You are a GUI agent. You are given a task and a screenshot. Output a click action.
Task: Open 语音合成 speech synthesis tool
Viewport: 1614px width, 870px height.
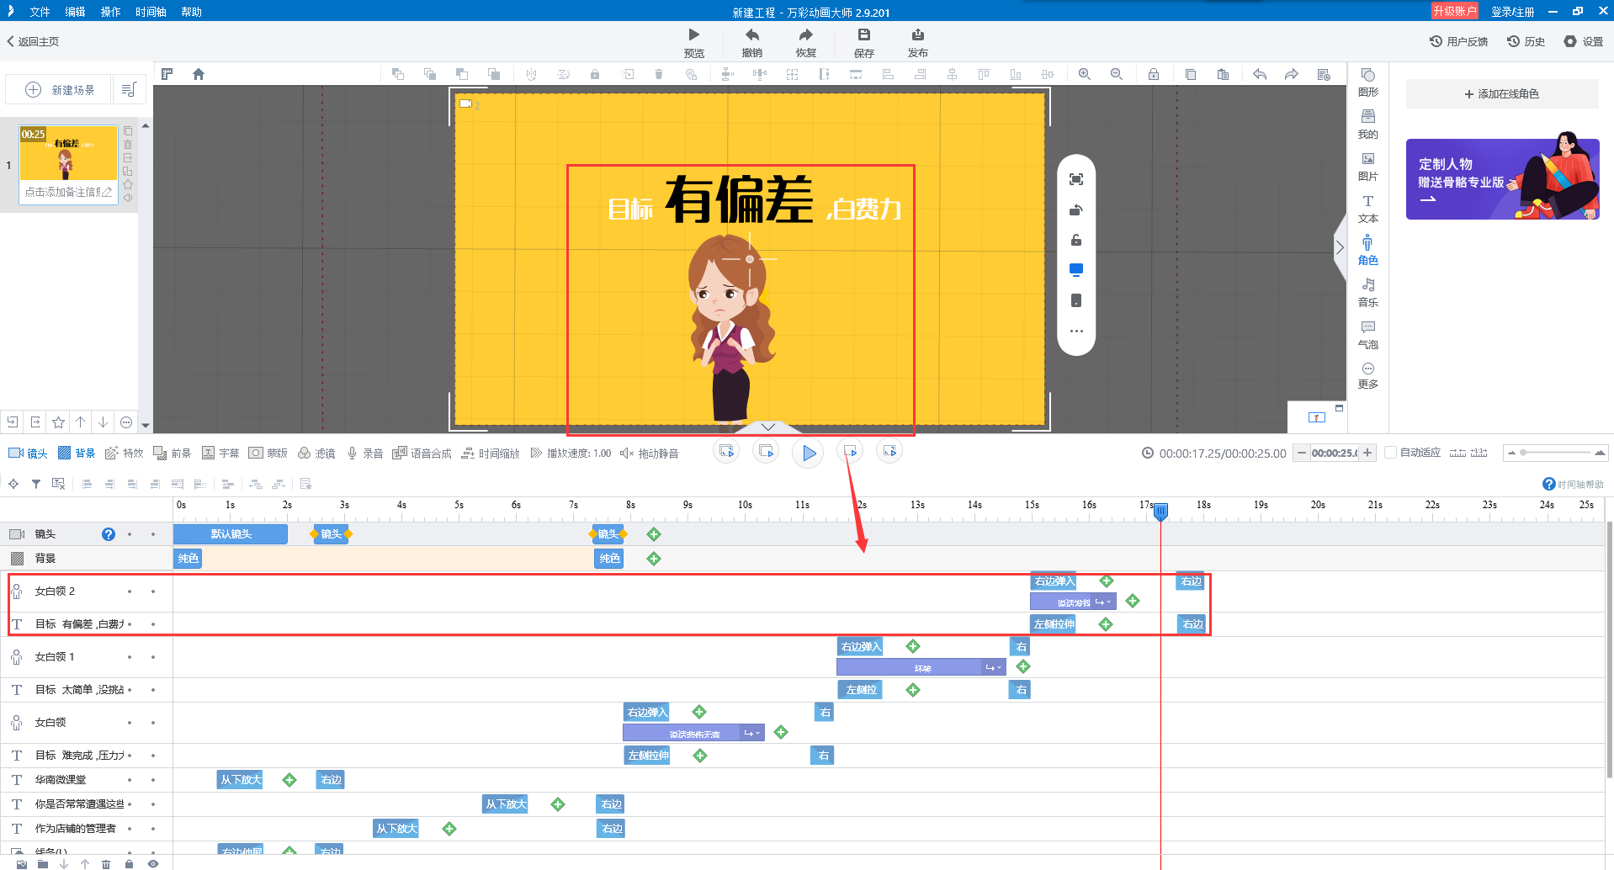point(422,454)
